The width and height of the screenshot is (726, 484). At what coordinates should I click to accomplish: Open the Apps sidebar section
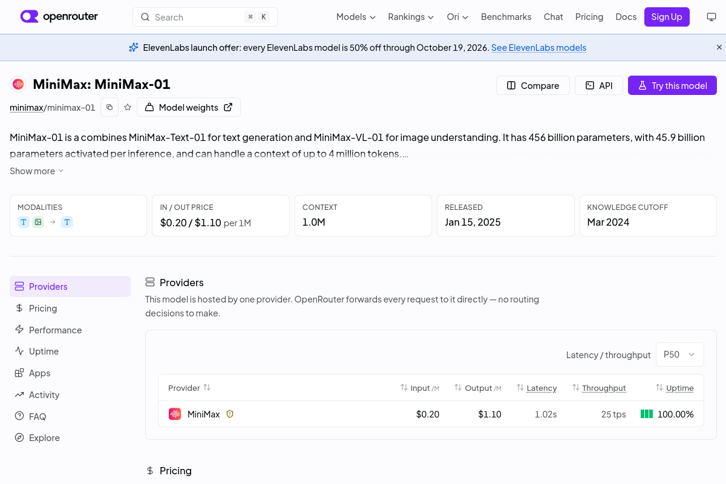pos(70,373)
